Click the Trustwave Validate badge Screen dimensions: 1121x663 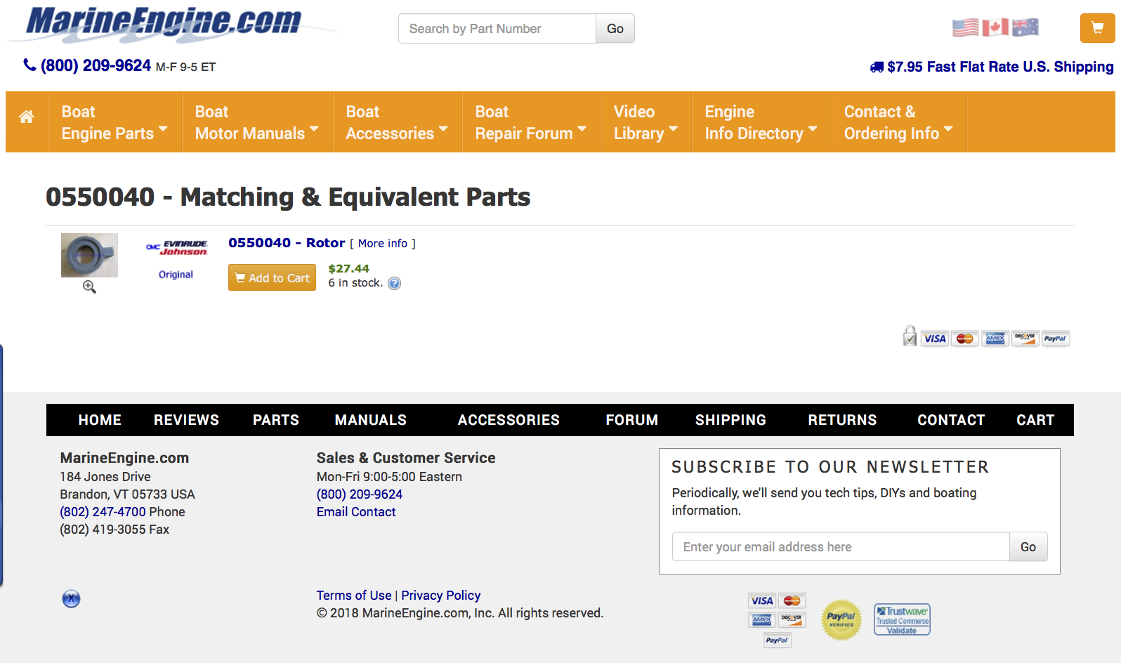pyautogui.click(x=902, y=619)
